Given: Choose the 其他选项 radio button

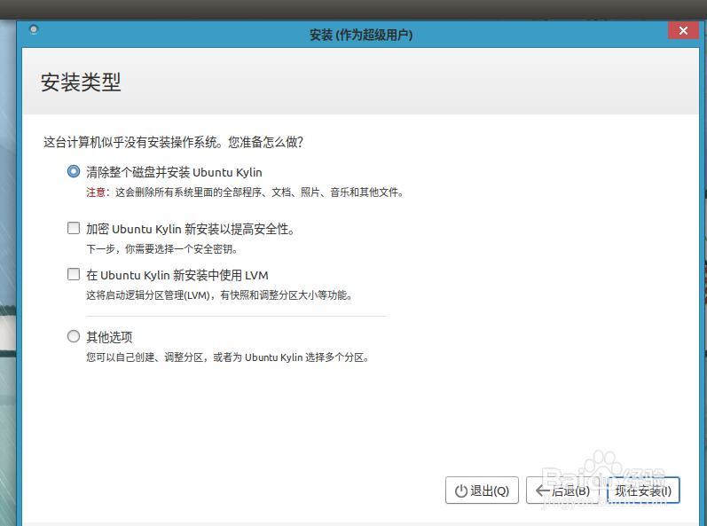Looking at the screenshot, I should click(x=74, y=336).
